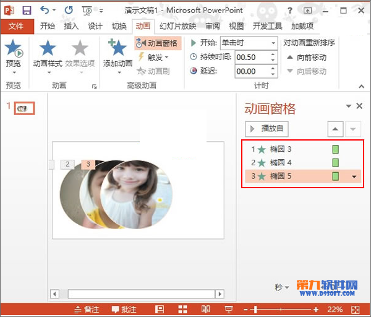Start slideshow from beginning icon in quick access
The image size is (371, 317).
[x=87, y=11]
